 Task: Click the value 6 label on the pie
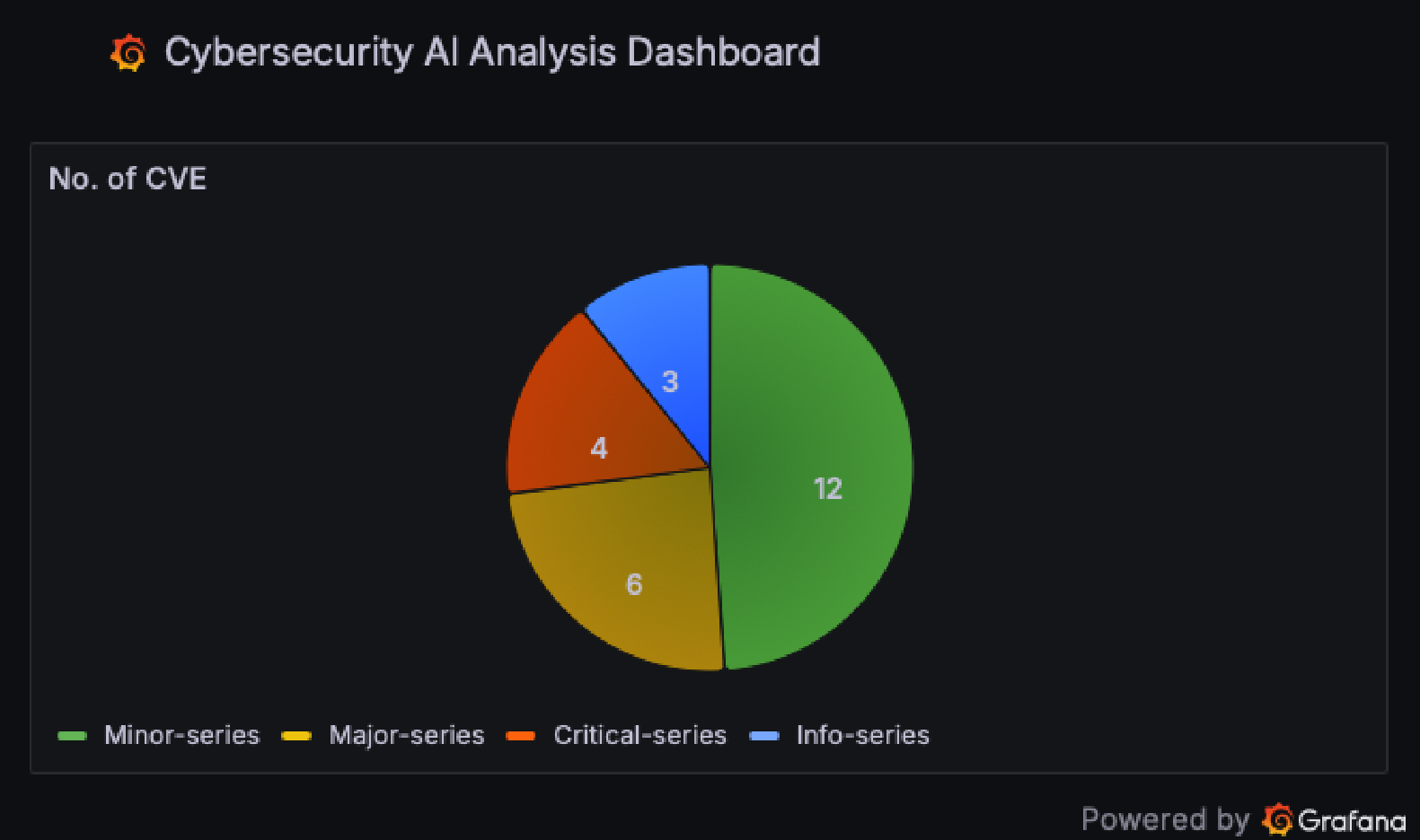[x=634, y=584]
